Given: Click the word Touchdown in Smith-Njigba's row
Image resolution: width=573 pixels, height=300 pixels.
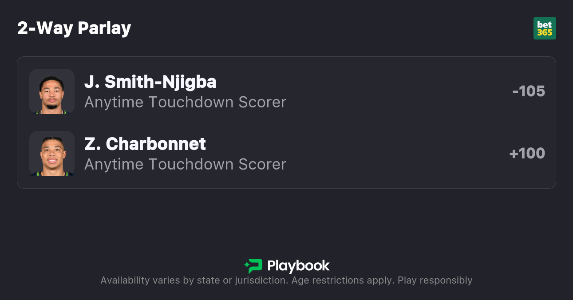Looking at the screenshot, I should [x=191, y=102].
